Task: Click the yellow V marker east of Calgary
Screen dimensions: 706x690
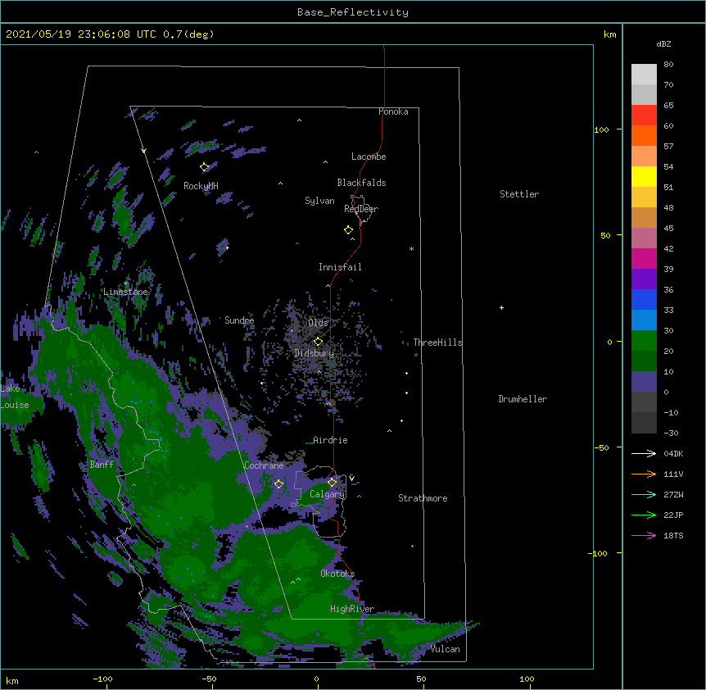Action: coord(351,479)
